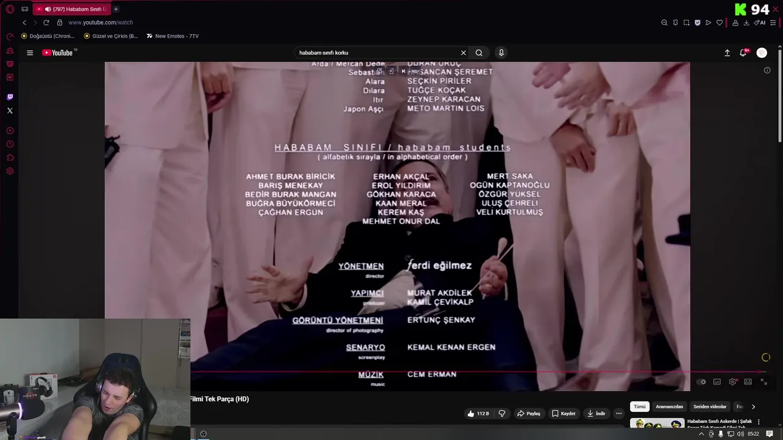Image resolution: width=783 pixels, height=440 pixels.
Task: Click taskbar volume speaker icon
Action: (x=741, y=434)
